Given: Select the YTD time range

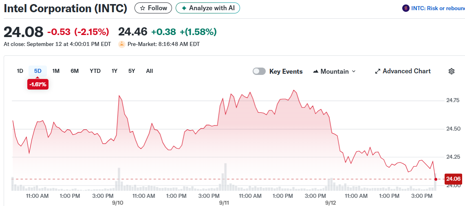Looking at the screenshot, I should click(x=95, y=71).
